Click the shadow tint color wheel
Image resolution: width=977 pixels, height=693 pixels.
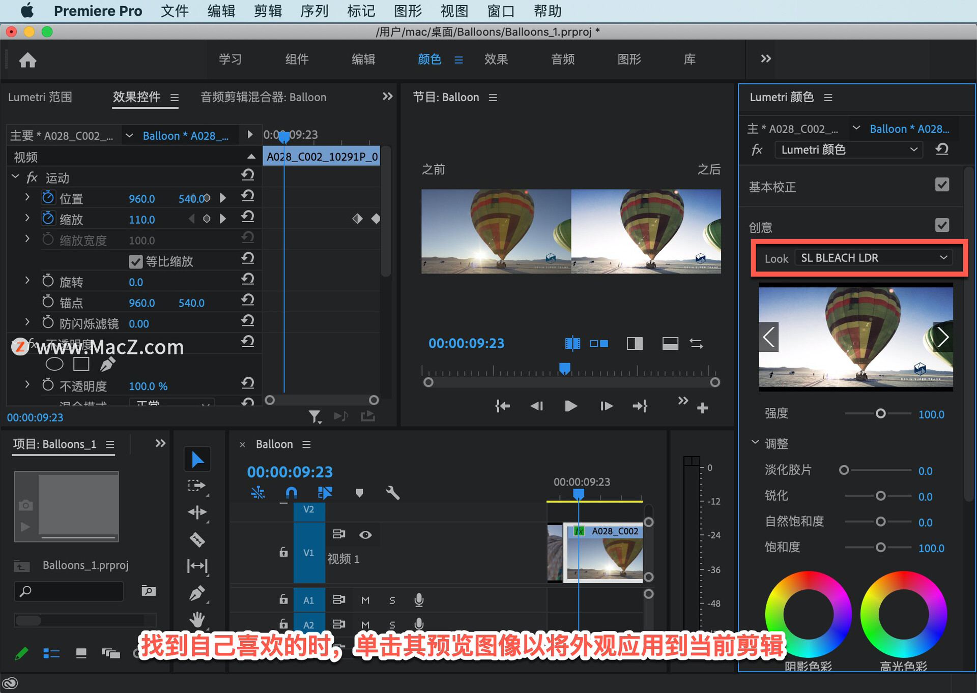coord(808,614)
